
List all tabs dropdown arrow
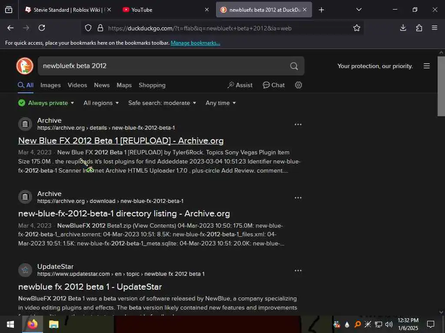[x=359, y=10]
